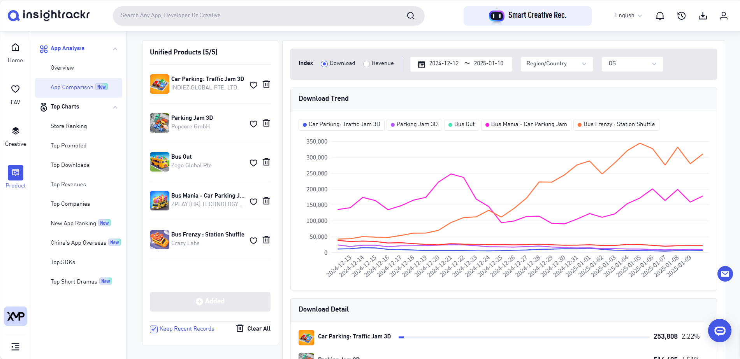Click Parking Jam 3D app thumbnail
Image resolution: width=740 pixels, height=359 pixels.
point(160,123)
